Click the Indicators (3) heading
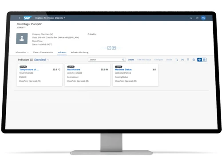The width and height of the screenshot is (222, 166). (x=25, y=60)
